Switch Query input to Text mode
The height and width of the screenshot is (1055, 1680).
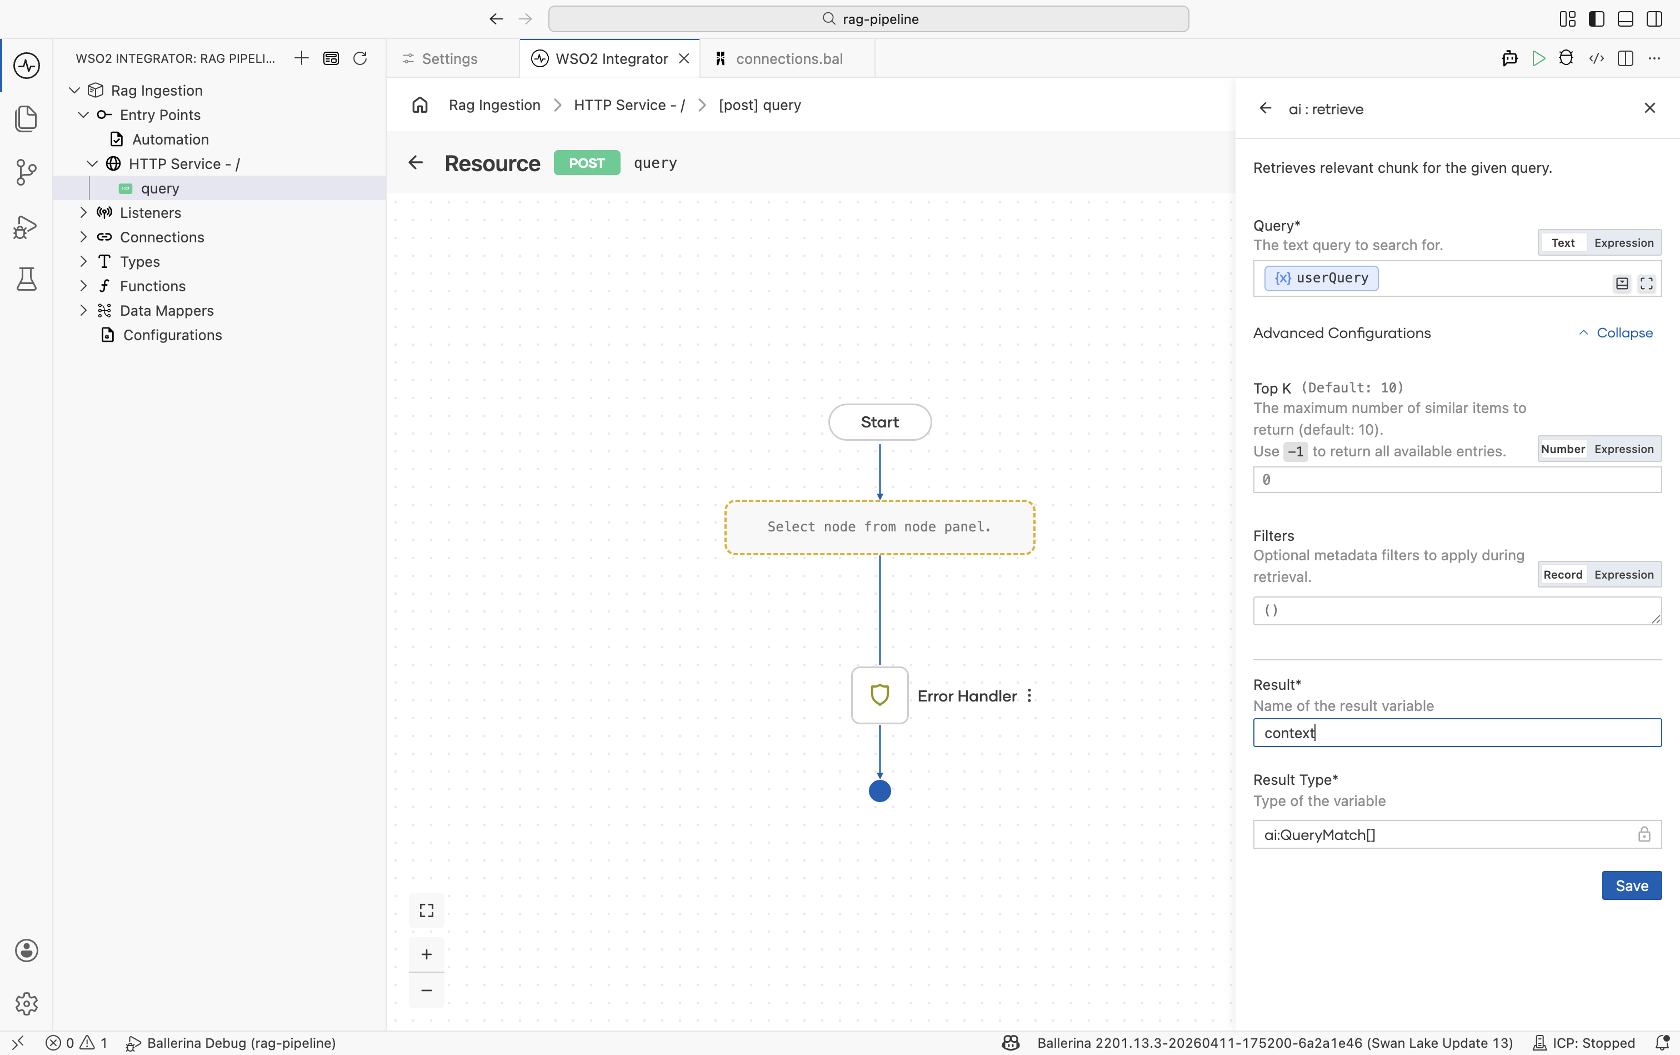point(1563,243)
